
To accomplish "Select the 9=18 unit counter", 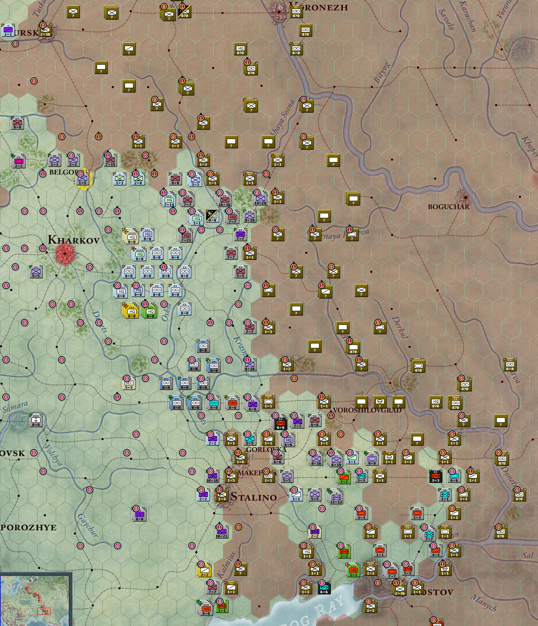I will (x=250, y=365).
